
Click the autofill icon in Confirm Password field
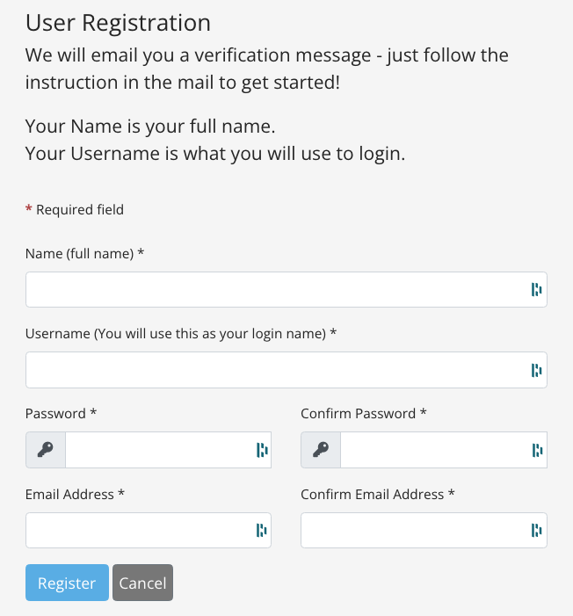coord(536,450)
